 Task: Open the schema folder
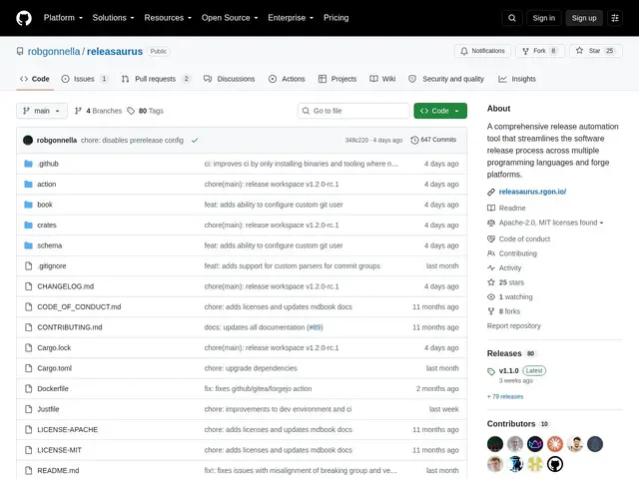coord(50,245)
